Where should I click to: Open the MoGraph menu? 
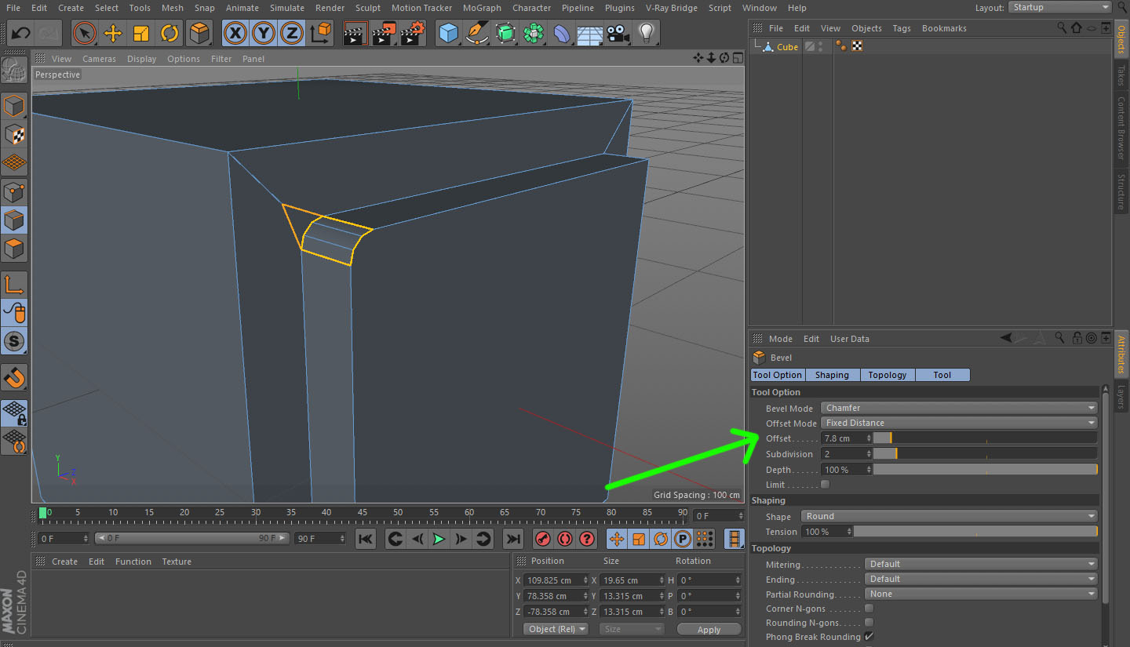pyautogui.click(x=481, y=8)
